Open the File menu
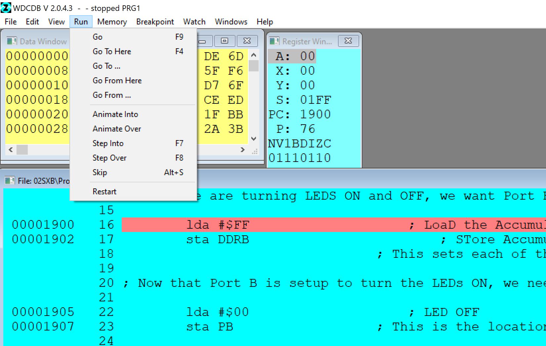This screenshot has height=346, width=546. pyautogui.click(x=11, y=22)
